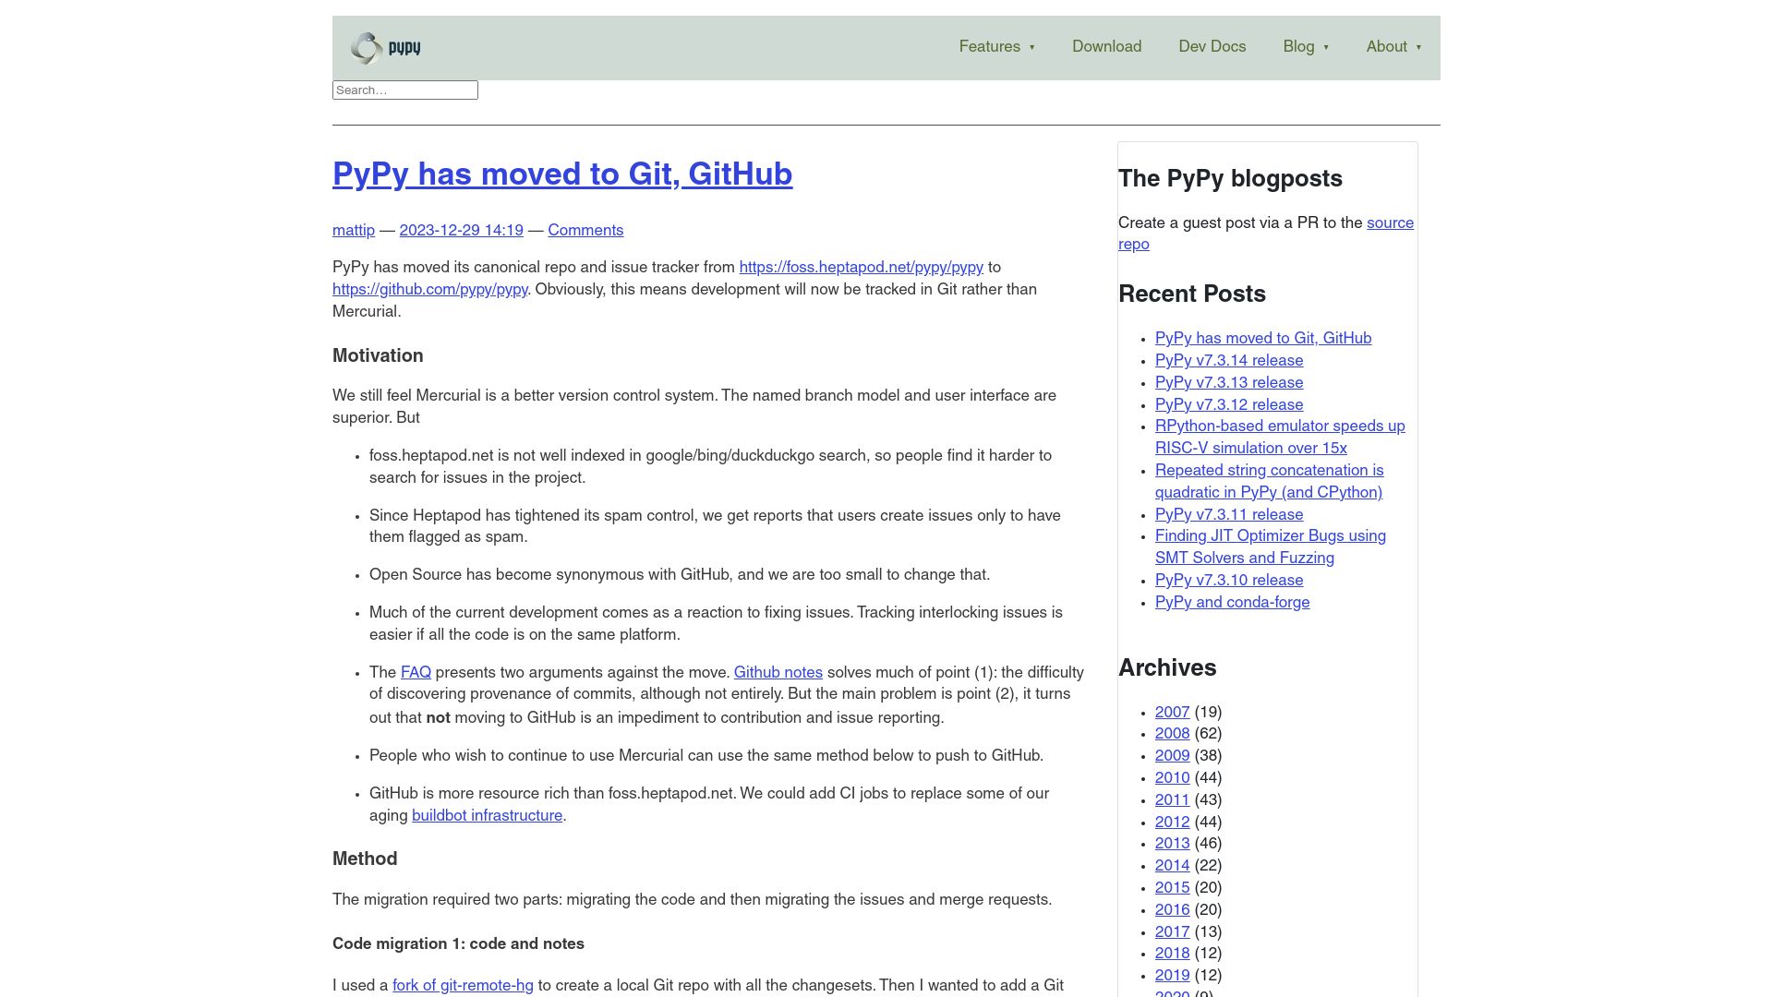Open Finding JIT Optimizer Bugs post
The image size is (1773, 997).
click(x=1270, y=547)
